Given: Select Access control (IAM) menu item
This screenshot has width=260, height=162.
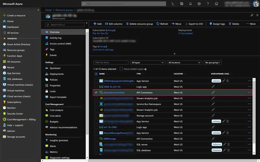Looking at the screenshot, I should click(x=60, y=43).
